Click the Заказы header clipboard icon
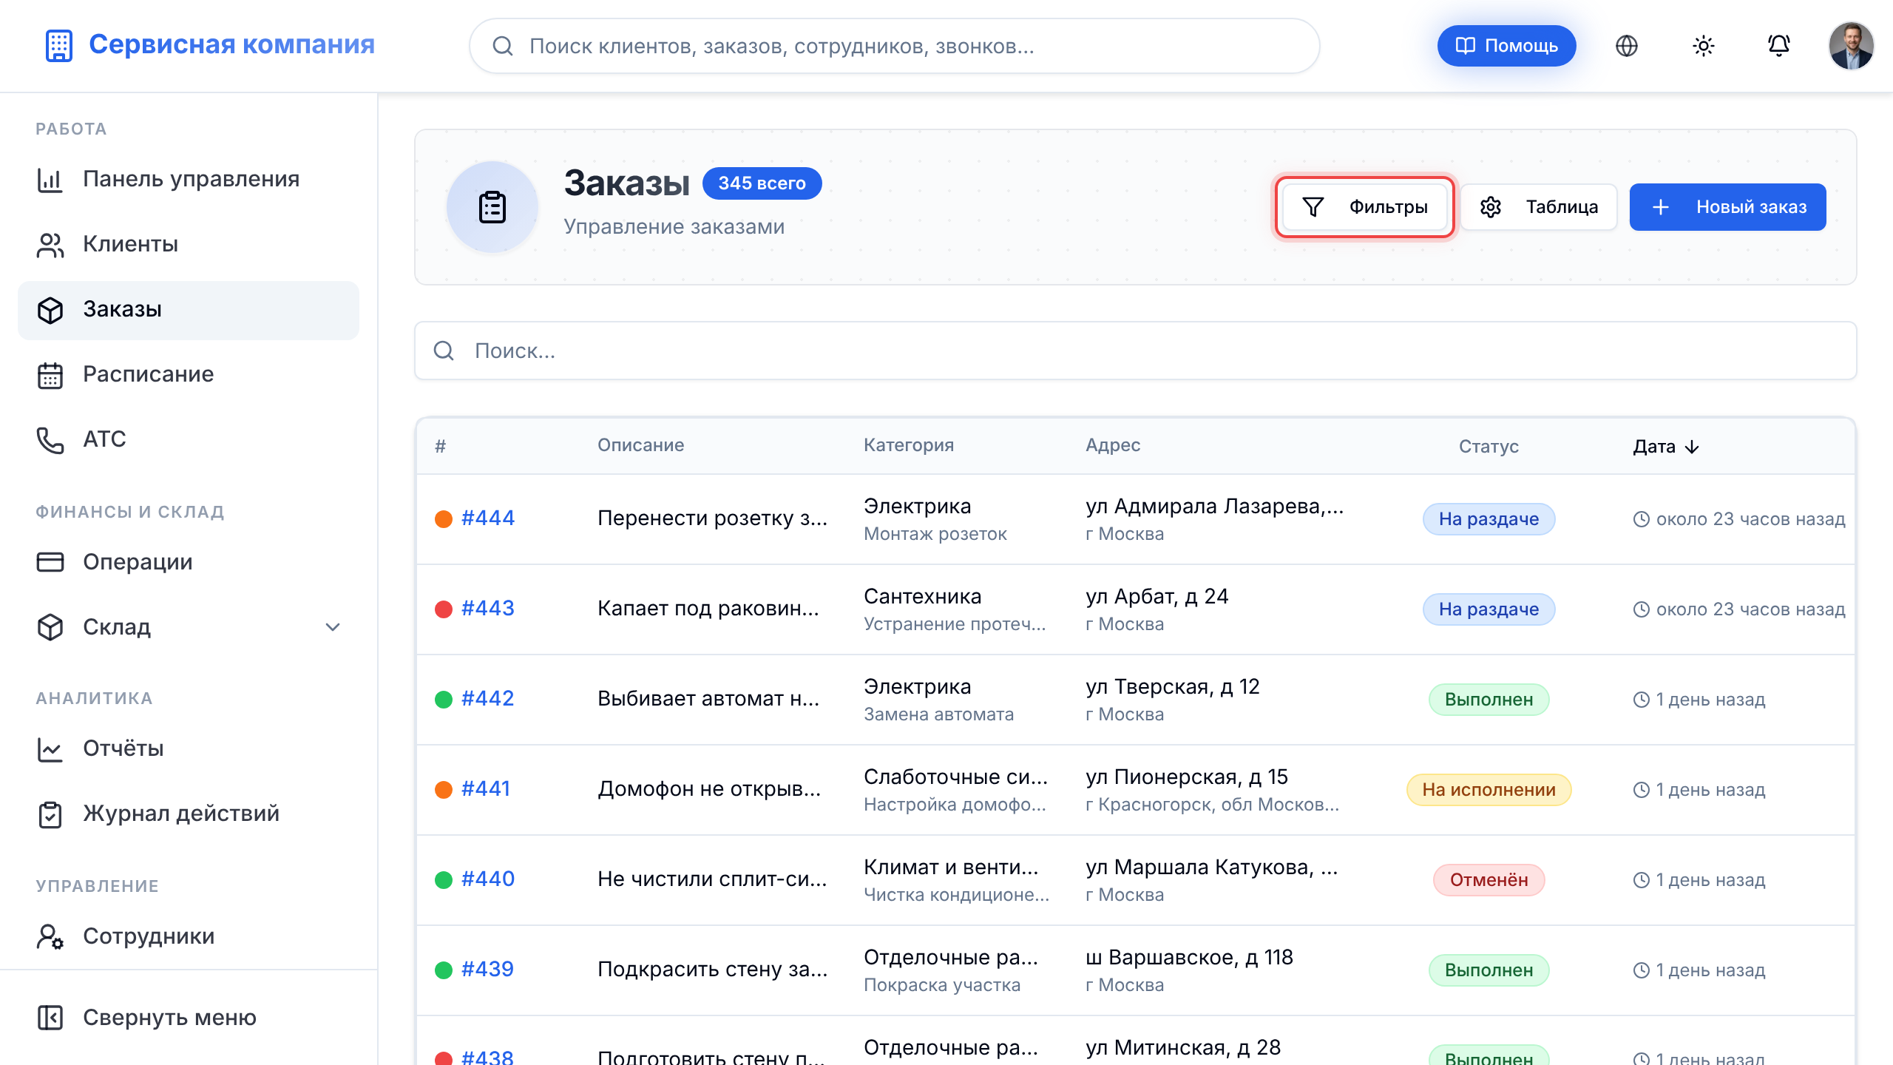Screen dimensions: 1893x1065 (492, 207)
